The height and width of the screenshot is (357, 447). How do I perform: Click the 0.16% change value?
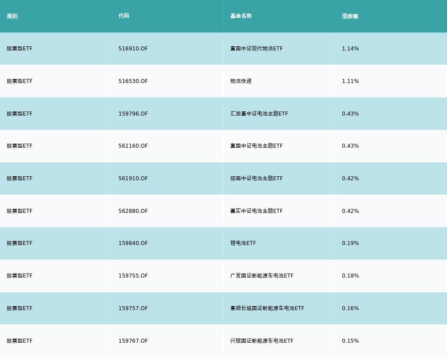350,308
